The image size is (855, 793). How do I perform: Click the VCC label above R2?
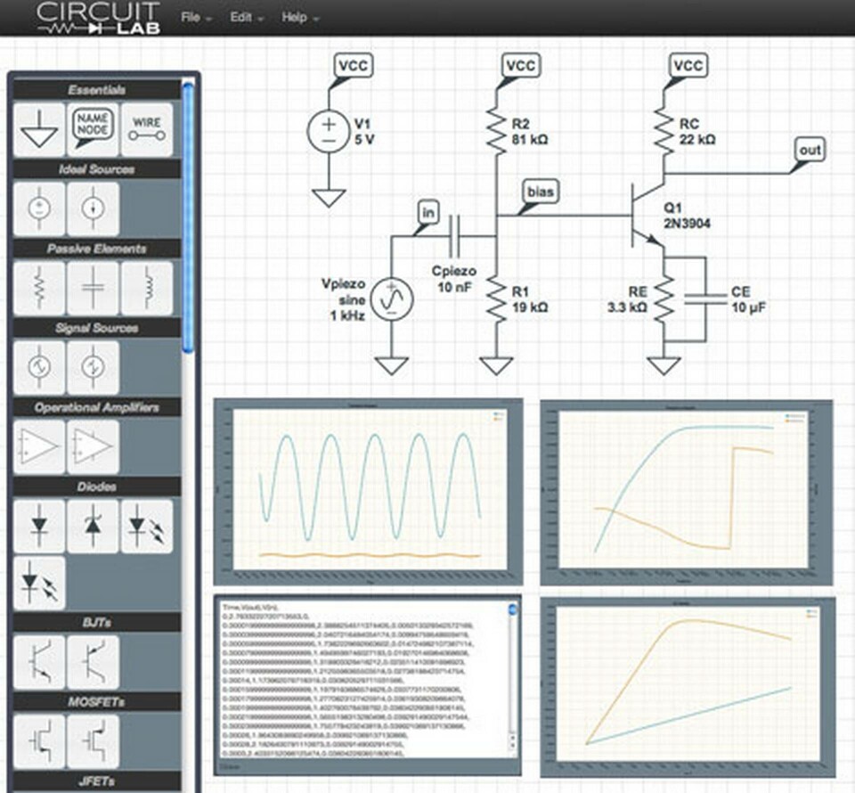click(521, 66)
